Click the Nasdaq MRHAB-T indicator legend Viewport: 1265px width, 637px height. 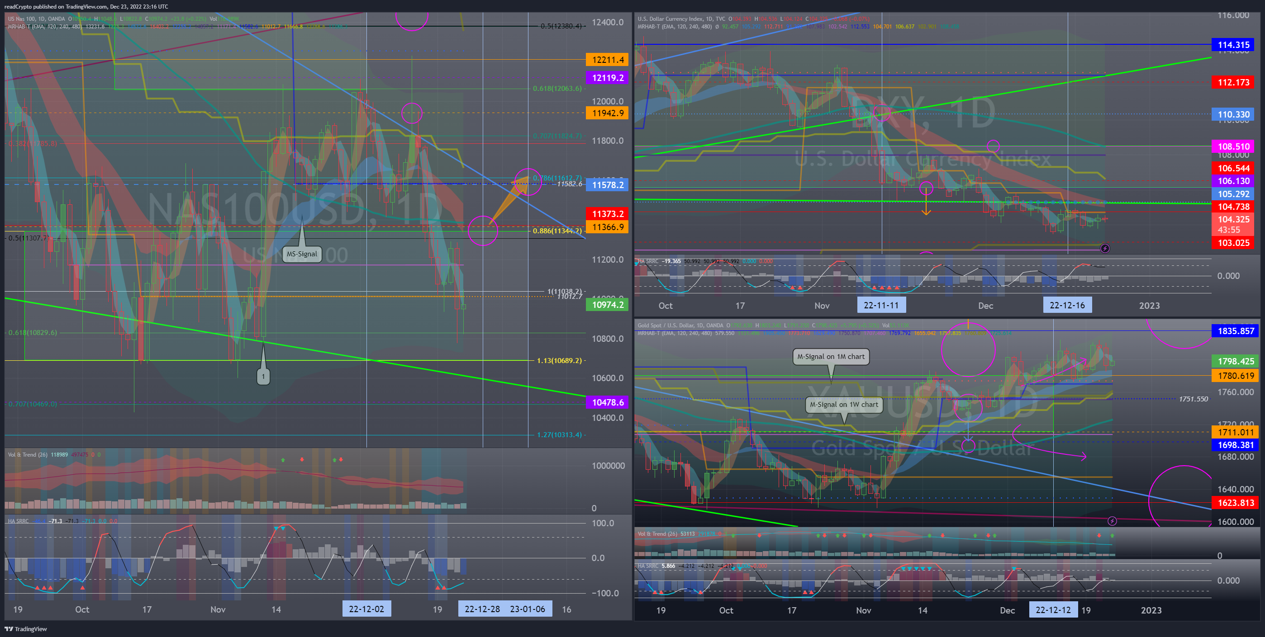(45, 27)
